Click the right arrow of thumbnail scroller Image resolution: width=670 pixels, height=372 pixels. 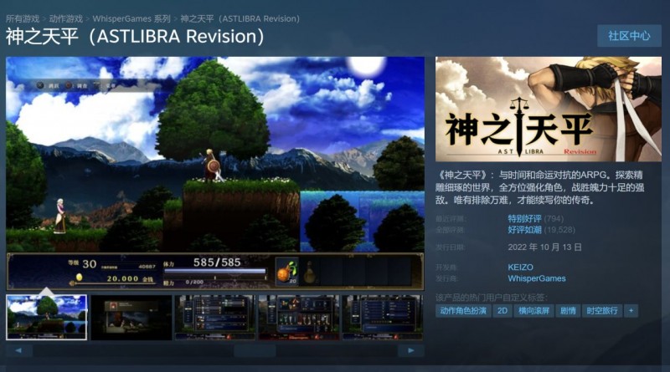point(410,350)
